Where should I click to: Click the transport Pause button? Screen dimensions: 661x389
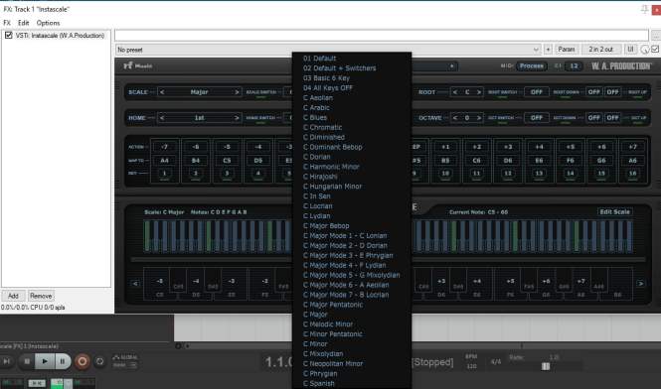click(x=63, y=361)
